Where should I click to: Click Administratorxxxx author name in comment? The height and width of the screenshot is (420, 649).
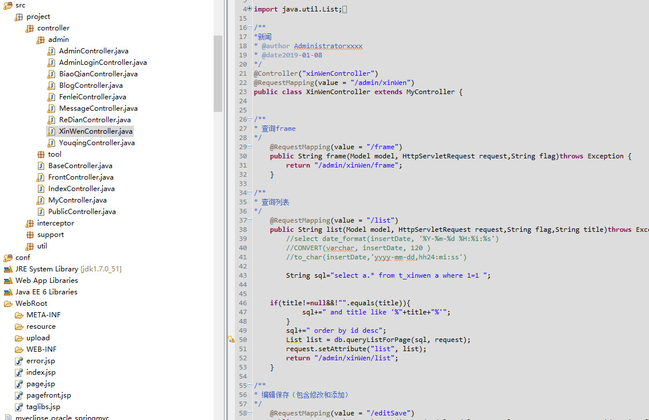(328, 46)
